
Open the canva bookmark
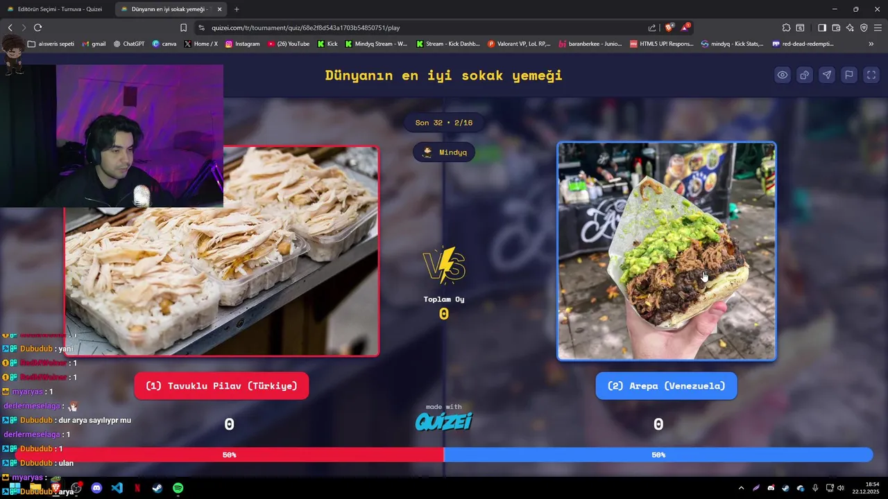164,44
